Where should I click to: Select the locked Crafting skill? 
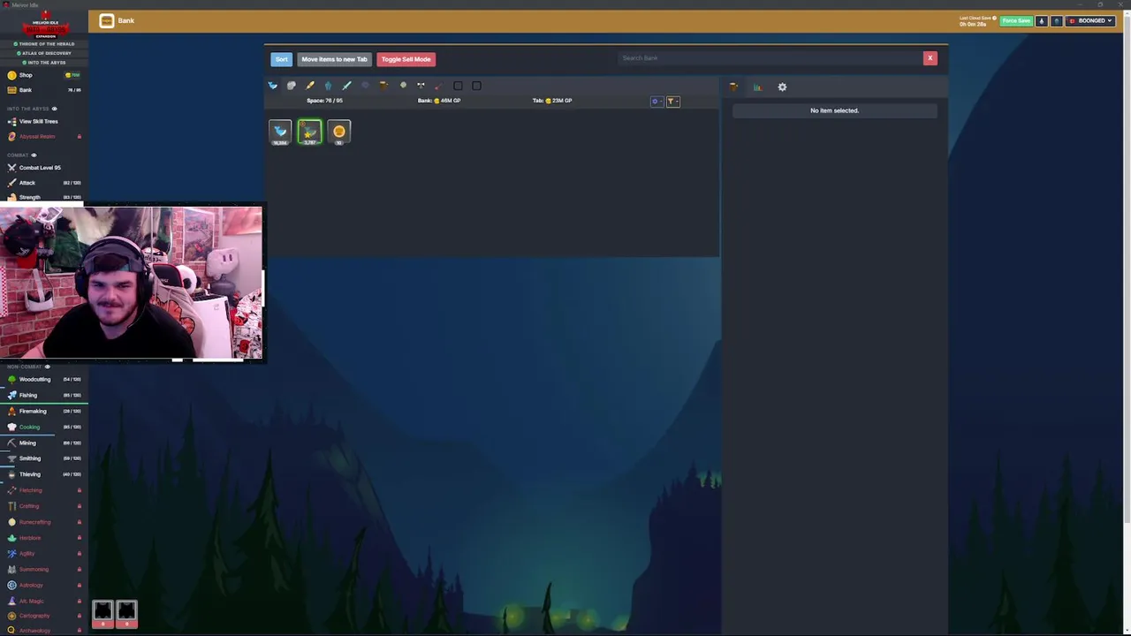tap(42, 506)
